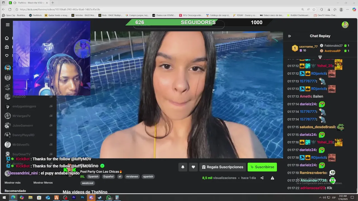The width and height of the screenshot is (358, 201).
Task: Click the Suscribirse button
Action: [262, 167]
